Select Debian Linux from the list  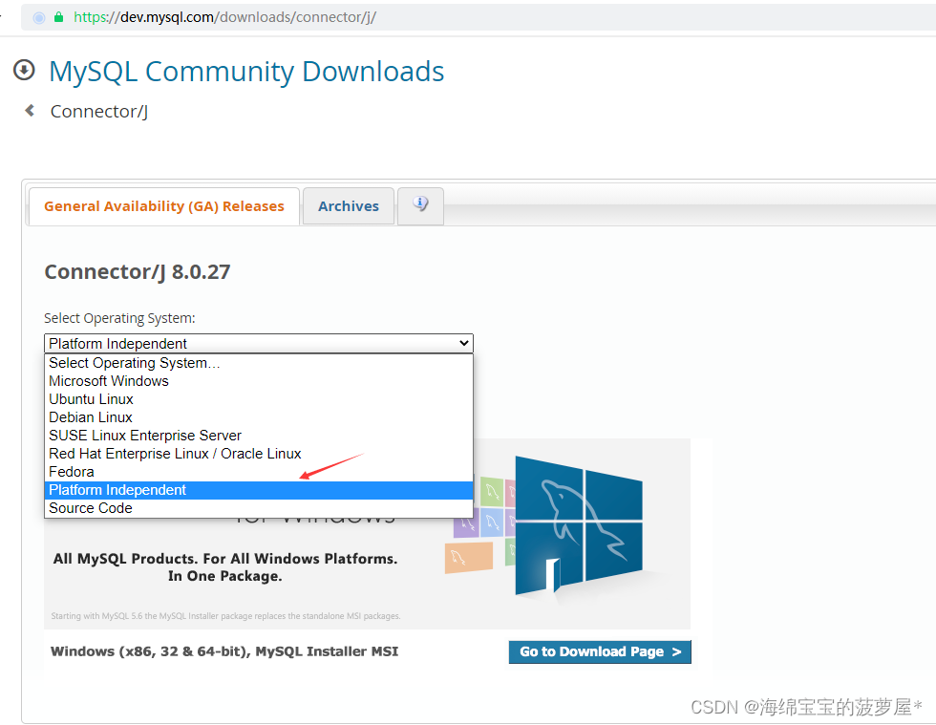coord(259,417)
